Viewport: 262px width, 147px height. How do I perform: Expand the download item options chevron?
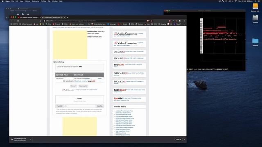pos(30,139)
